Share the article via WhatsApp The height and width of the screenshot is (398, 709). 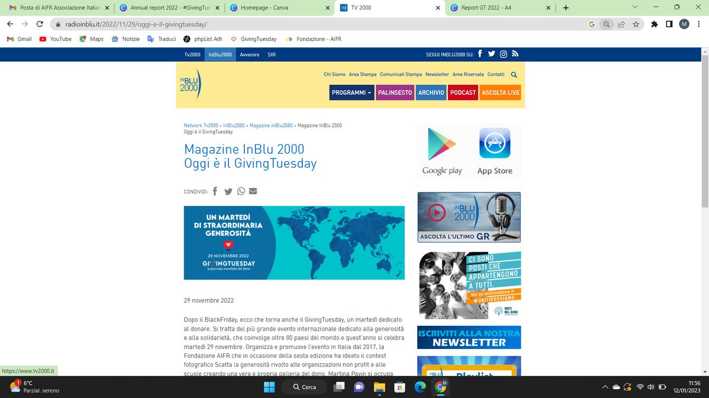click(241, 191)
